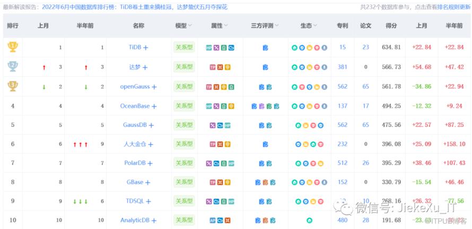Screen dimensions: 472x229
Task: Expand the plus sign next to PolarDB
Action: [150, 163]
